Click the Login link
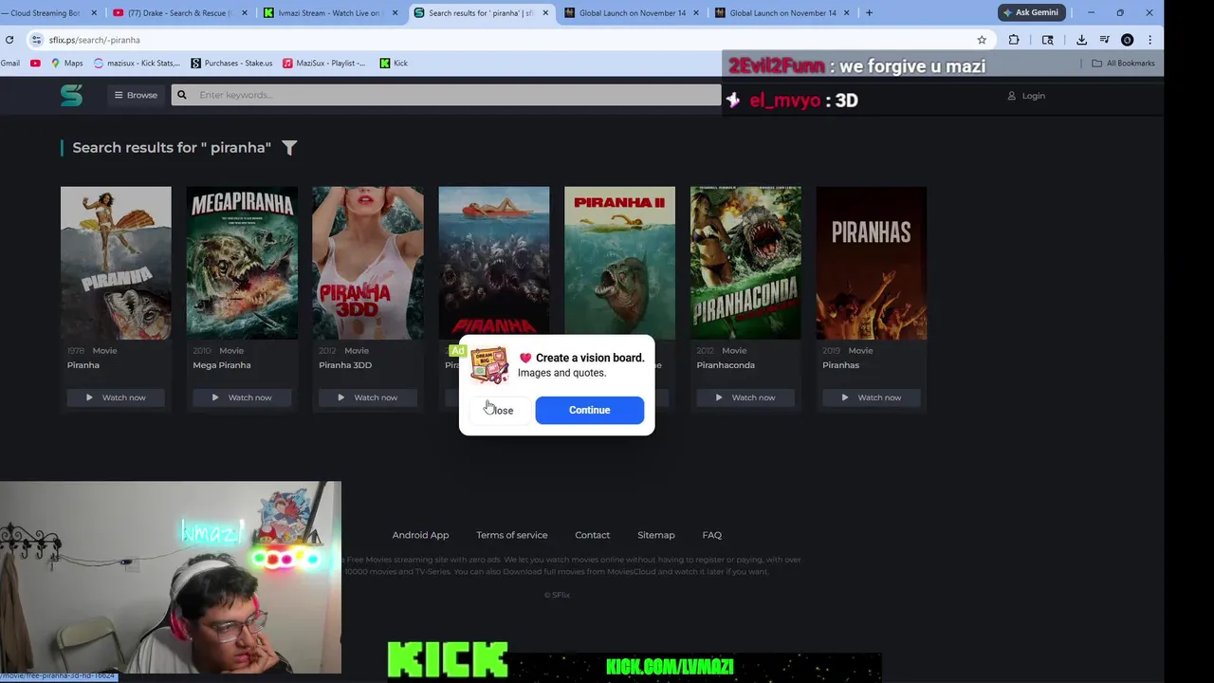Image resolution: width=1214 pixels, height=683 pixels. click(x=1026, y=96)
